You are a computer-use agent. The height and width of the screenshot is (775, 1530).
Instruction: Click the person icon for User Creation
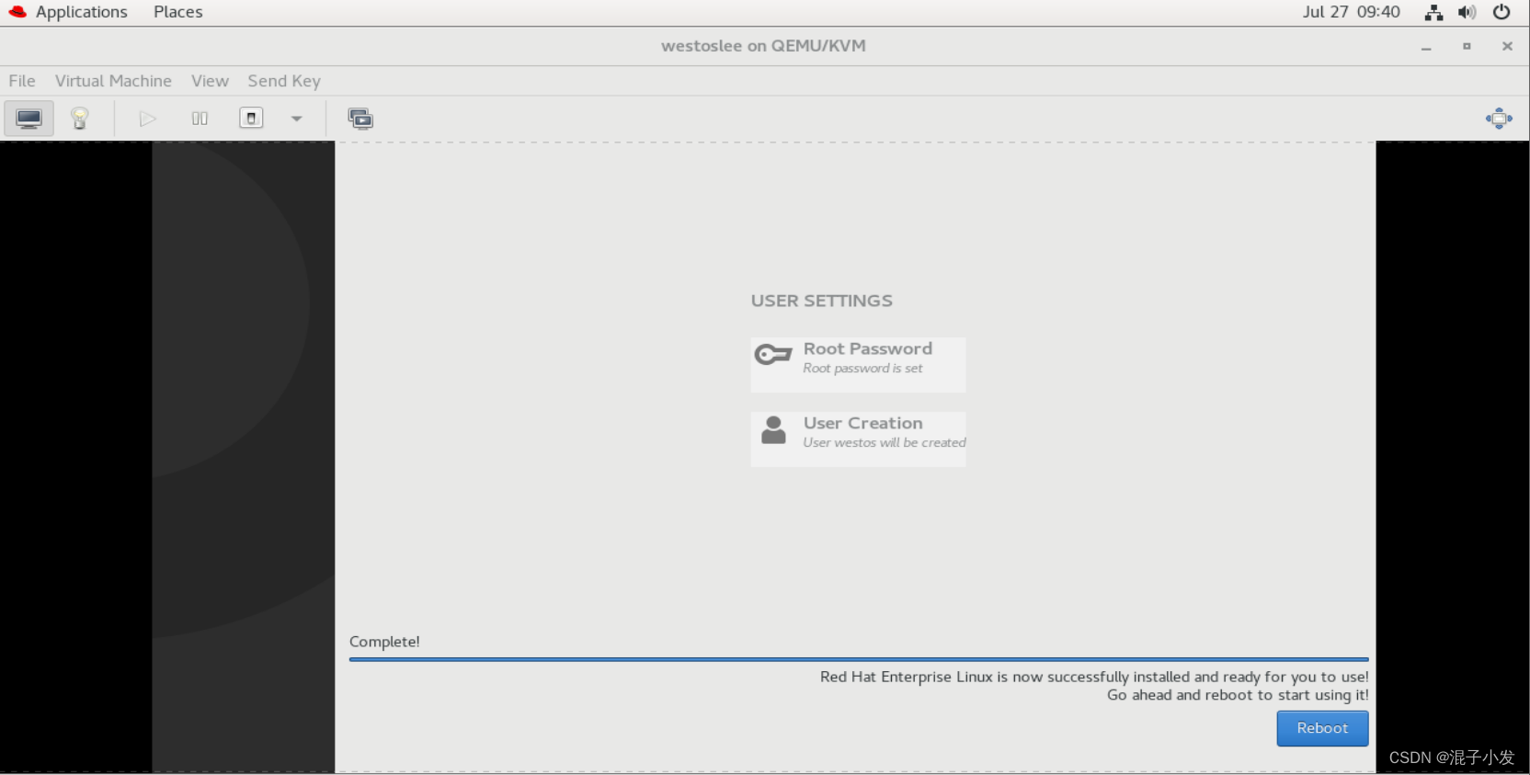(774, 429)
